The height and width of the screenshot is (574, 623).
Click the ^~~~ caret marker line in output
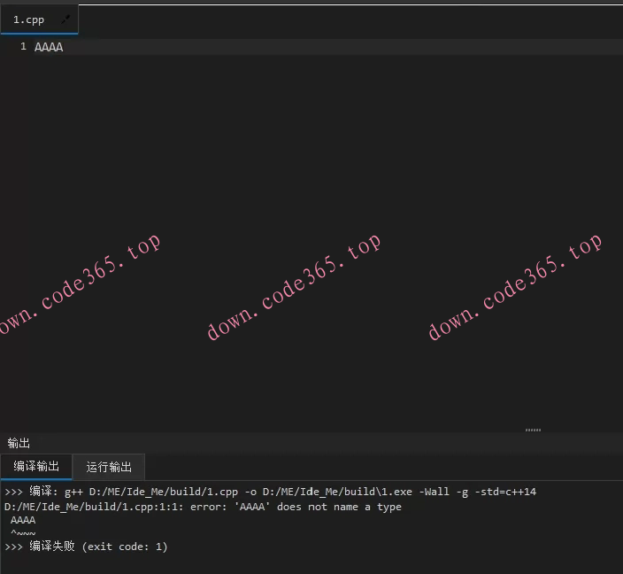click(23, 532)
